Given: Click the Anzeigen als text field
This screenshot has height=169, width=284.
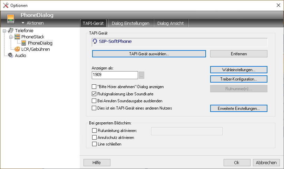Looking at the screenshot, I should point(115,75).
